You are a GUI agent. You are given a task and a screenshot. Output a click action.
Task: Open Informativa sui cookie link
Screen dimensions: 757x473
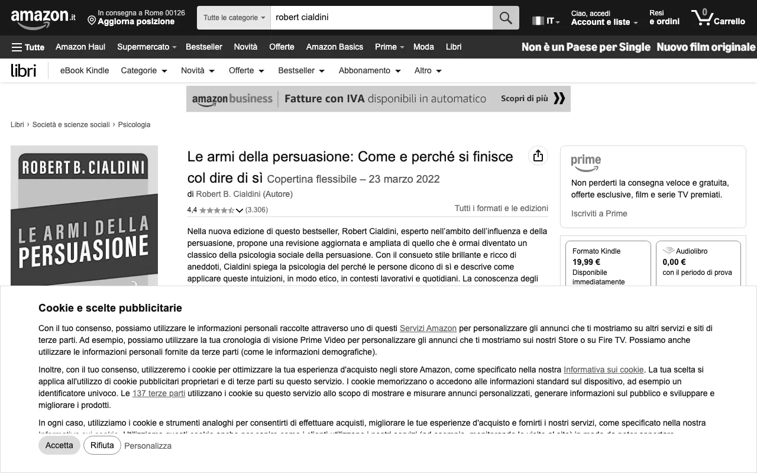pos(603,370)
